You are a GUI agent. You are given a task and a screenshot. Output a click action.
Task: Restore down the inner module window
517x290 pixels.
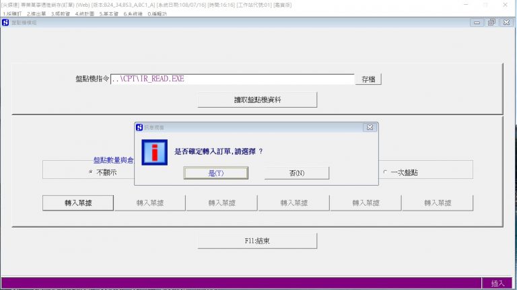point(491,22)
